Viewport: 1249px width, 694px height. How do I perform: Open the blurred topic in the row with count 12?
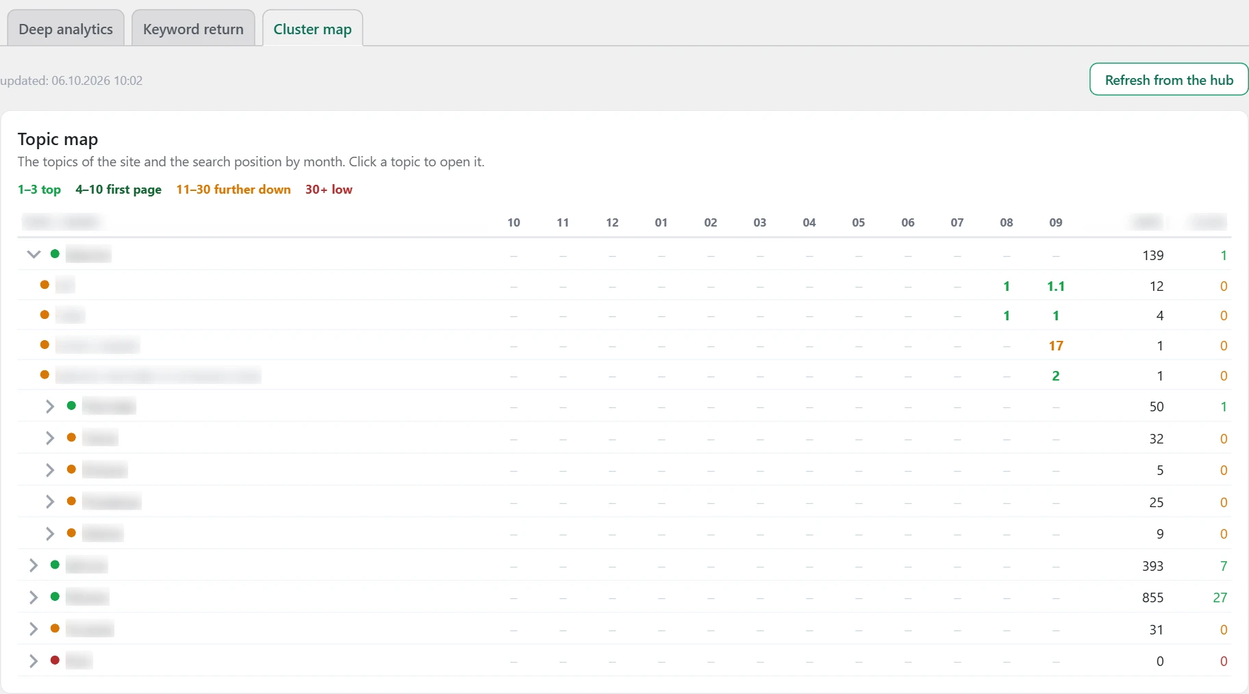point(65,285)
